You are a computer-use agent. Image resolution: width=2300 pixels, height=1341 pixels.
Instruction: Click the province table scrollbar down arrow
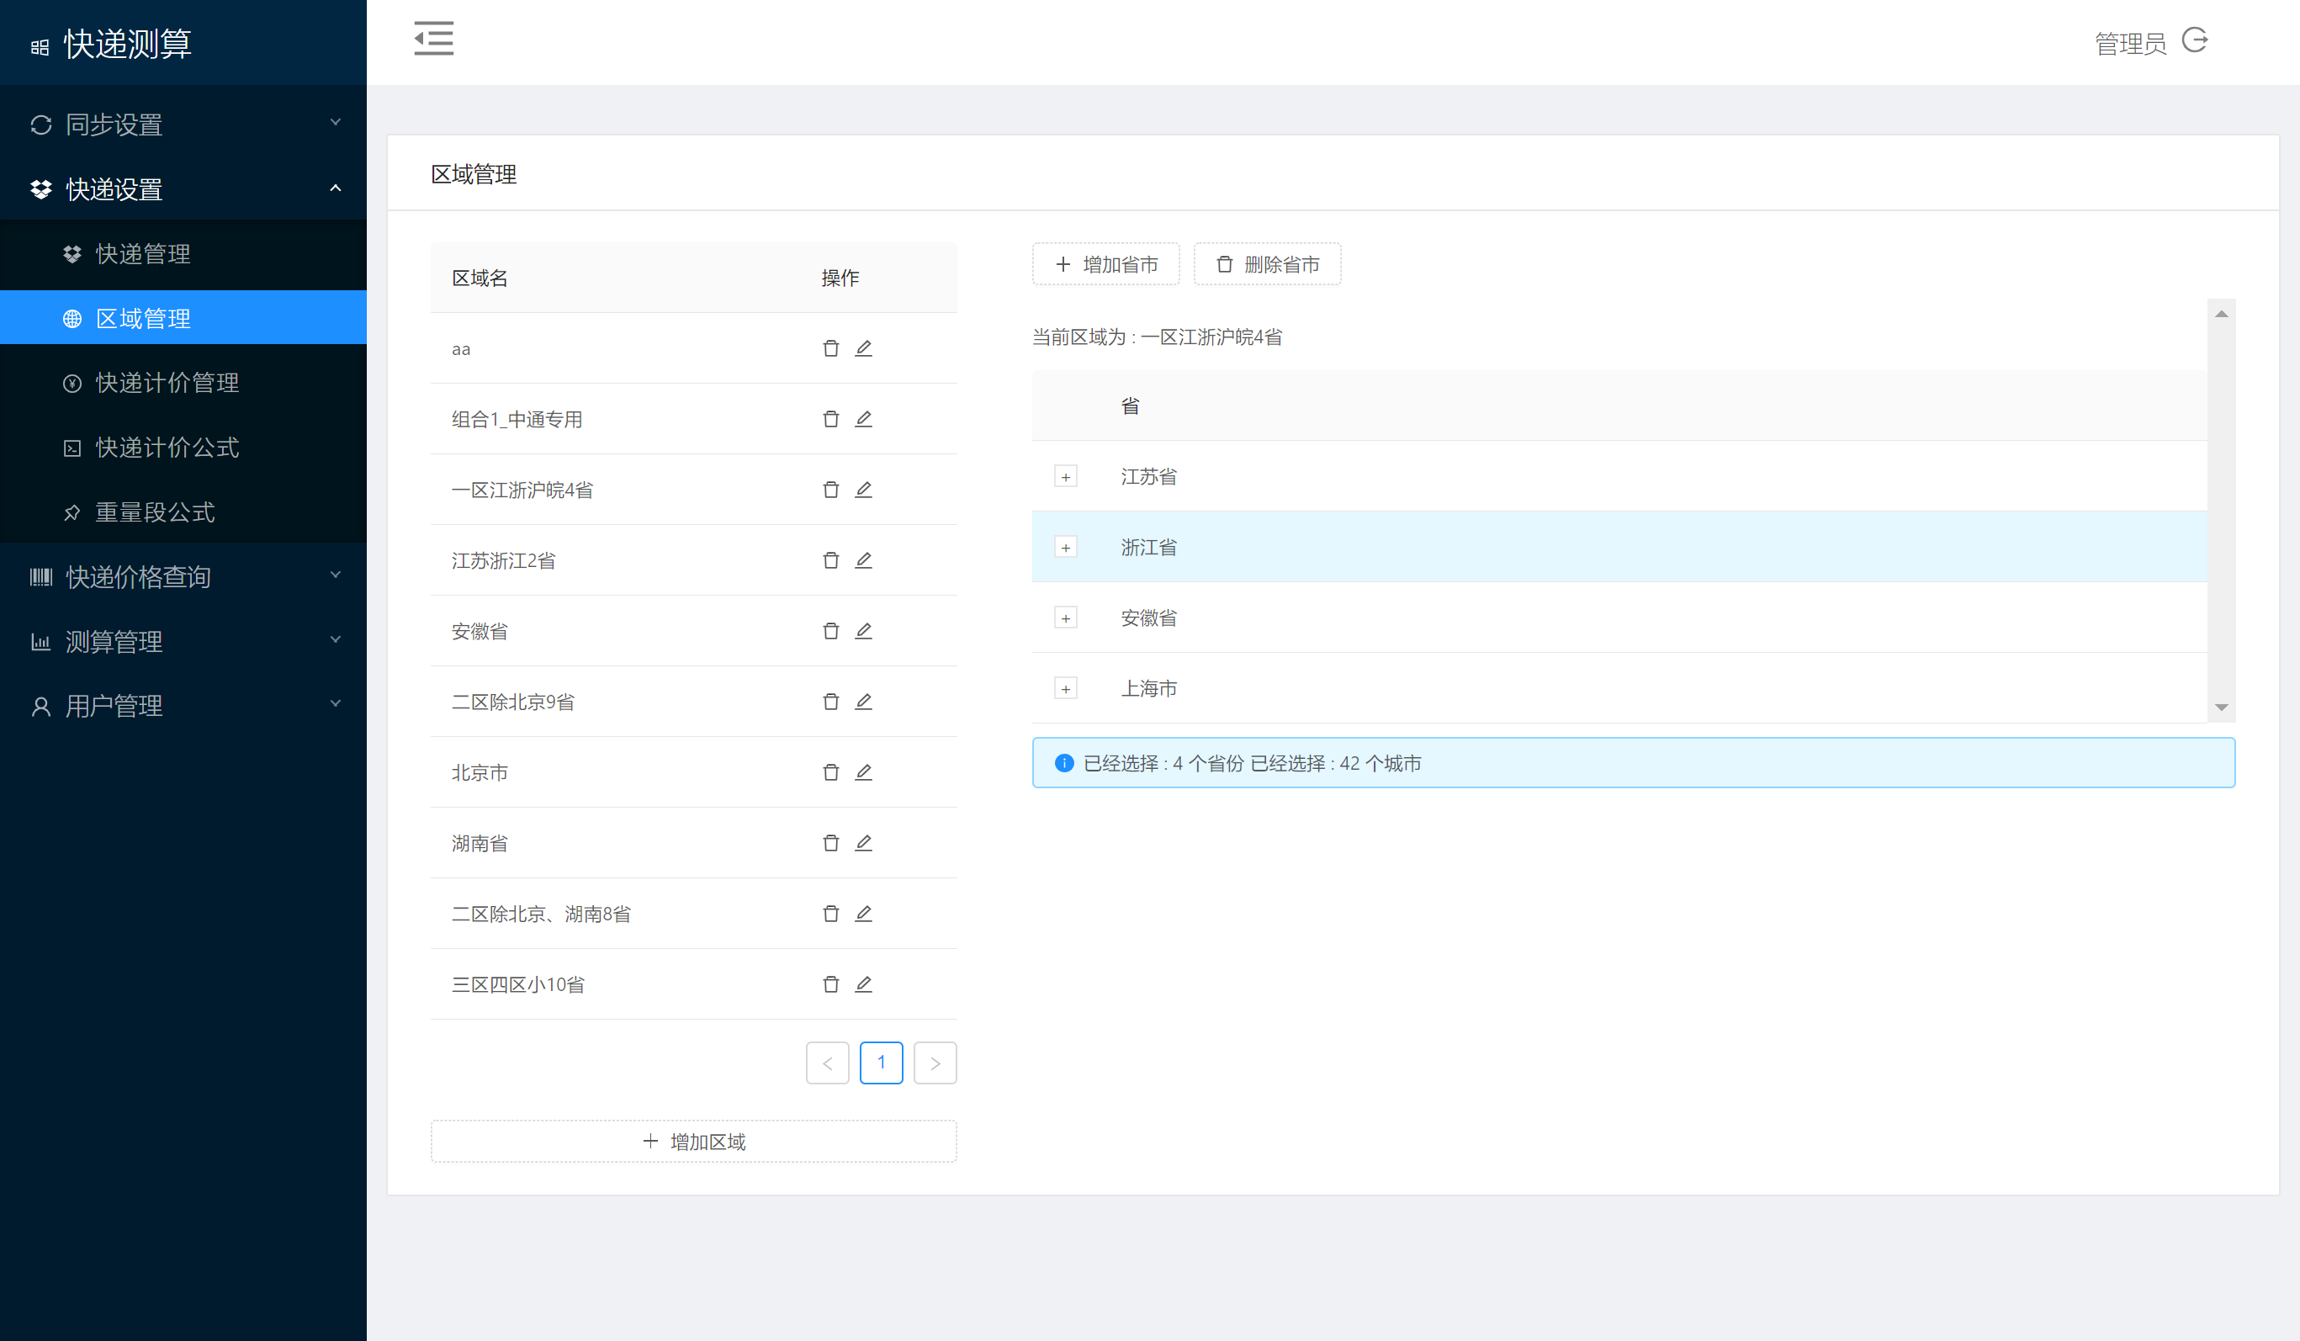pyautogui.click(x=2222, y=708)
